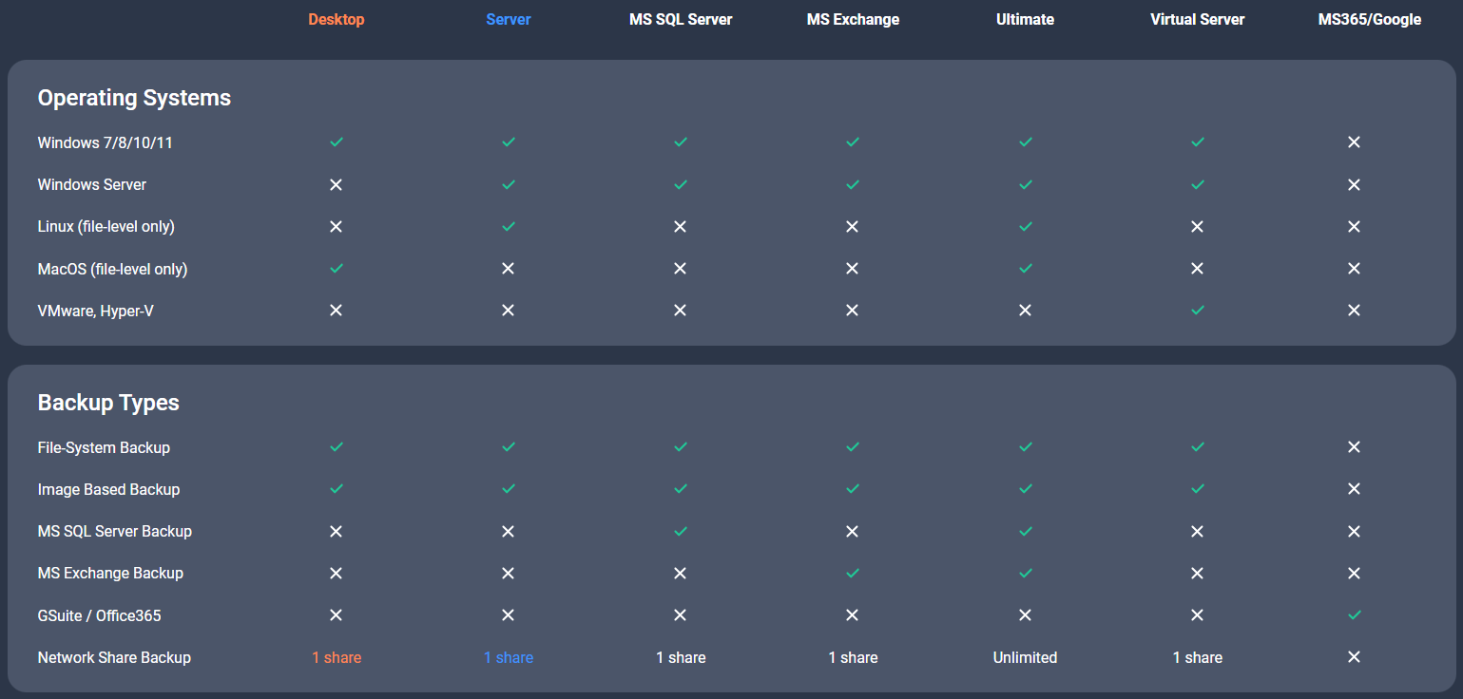Click MS365/Google checkmark for GSuite / Office365
Viewport: 1463px width, 699px height.
click(x=1355, y=615)
